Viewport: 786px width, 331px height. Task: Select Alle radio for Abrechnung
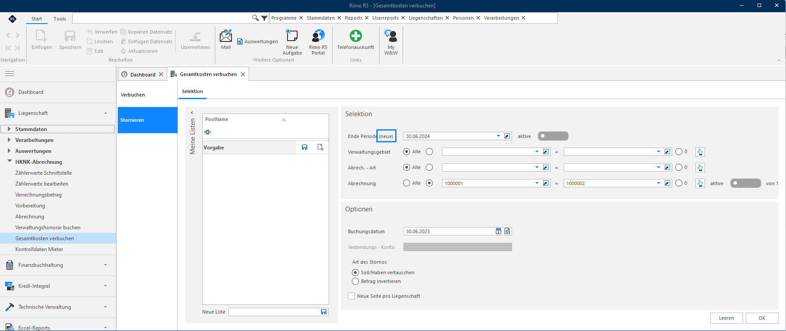coord(407,183)
